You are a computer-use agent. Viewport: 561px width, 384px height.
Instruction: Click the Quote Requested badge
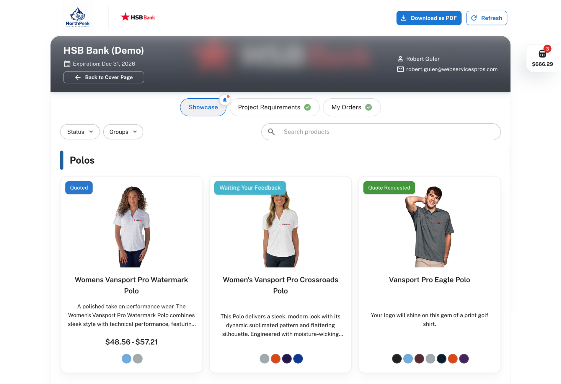point(389,188)
